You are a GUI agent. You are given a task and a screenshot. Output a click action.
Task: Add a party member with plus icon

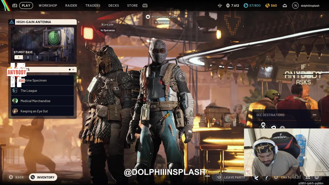[x=282, y=127]
